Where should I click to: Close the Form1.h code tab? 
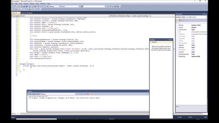(x=19, y=13)
